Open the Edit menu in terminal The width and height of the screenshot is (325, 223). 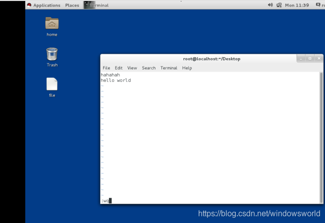pyautogui.click(x=119, y=68)
